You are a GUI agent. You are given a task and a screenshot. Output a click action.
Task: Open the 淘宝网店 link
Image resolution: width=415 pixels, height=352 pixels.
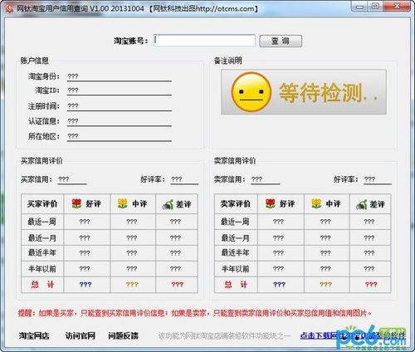pos(34,335)
